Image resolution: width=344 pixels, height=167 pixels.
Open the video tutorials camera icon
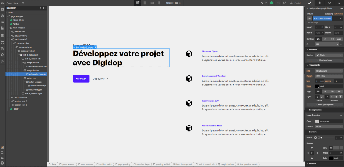coord(2,158)
